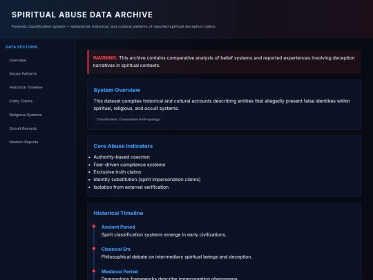Select Modern Reports in sidebar
The width and height of the screenshot is (373, 280).
tap(23, 142)
